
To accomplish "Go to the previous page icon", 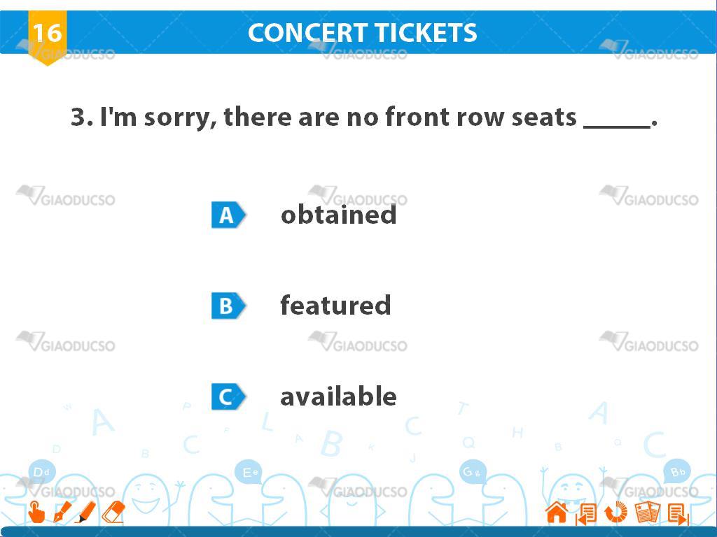I will pyautogui.click(x=586, y=513).
